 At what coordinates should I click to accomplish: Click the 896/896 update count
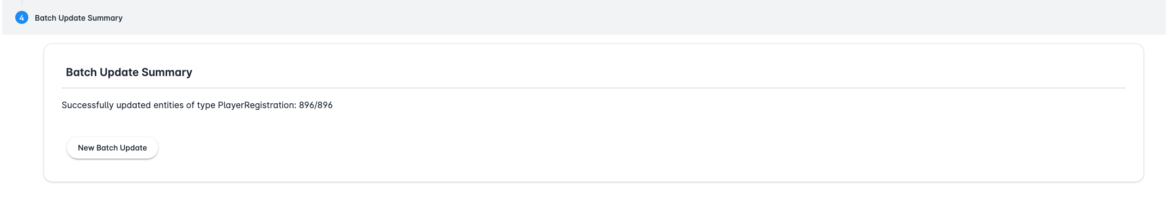316,105
